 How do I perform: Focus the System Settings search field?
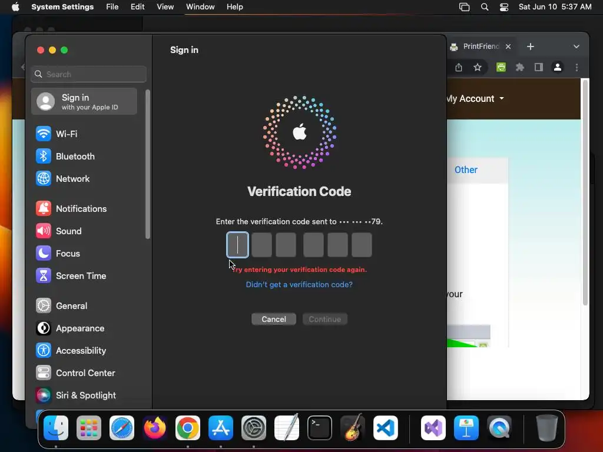pos(89,74)
